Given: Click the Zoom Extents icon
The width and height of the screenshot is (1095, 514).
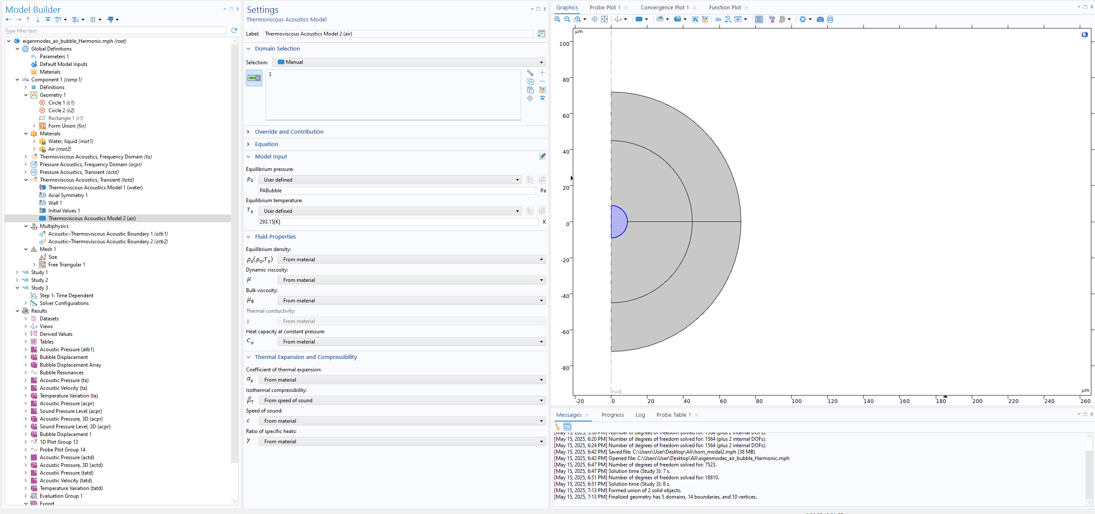Looking at the screenshot, I should 604,19.
